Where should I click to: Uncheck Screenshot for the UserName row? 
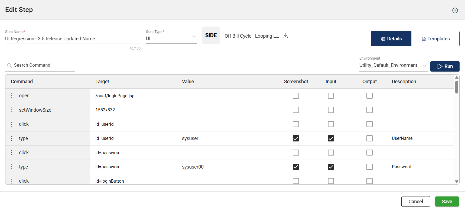tap(296, 138)
